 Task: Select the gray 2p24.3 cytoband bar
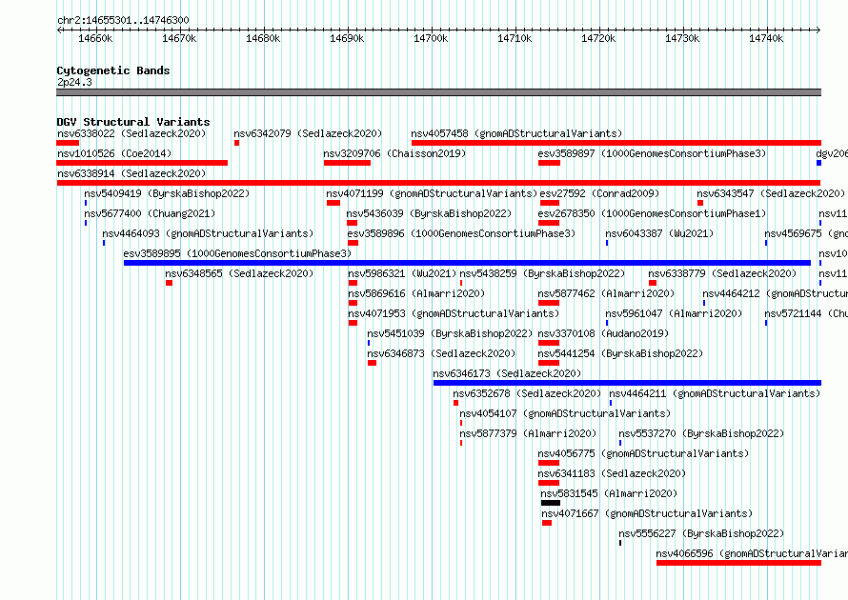pyautogui.click(x=438, y=93)
